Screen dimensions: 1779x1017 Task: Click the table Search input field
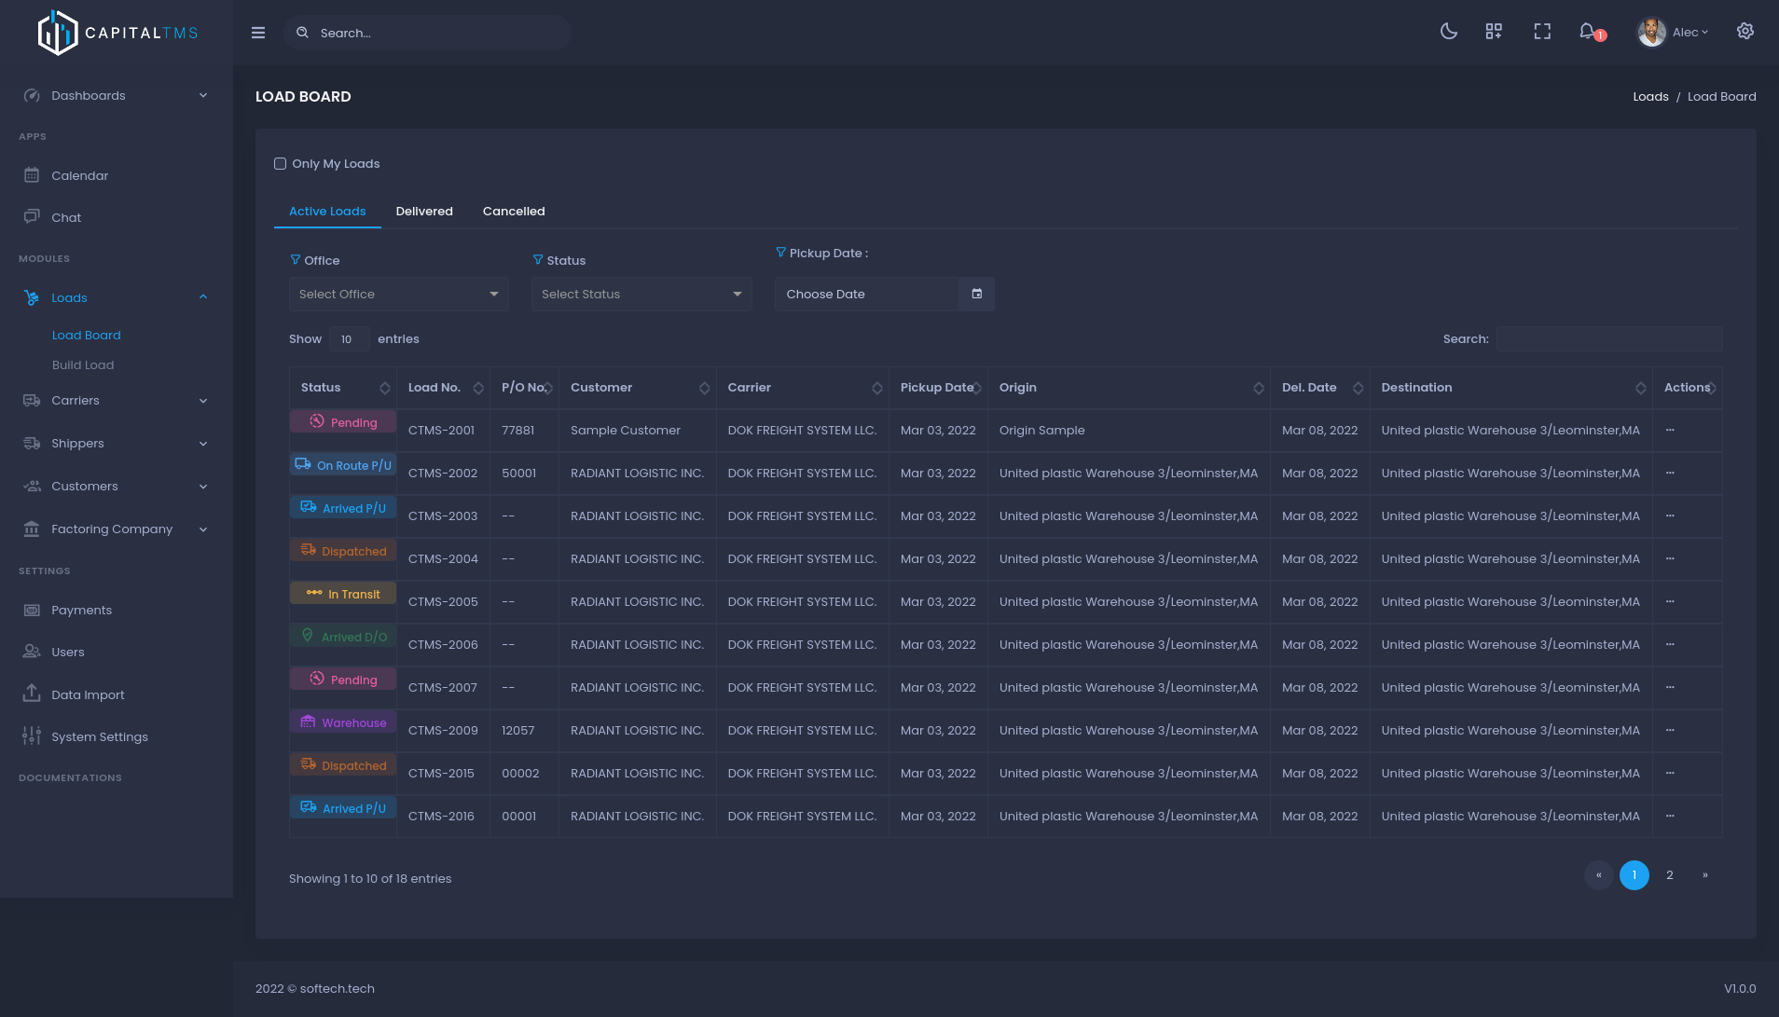(x=1607, y=339)
